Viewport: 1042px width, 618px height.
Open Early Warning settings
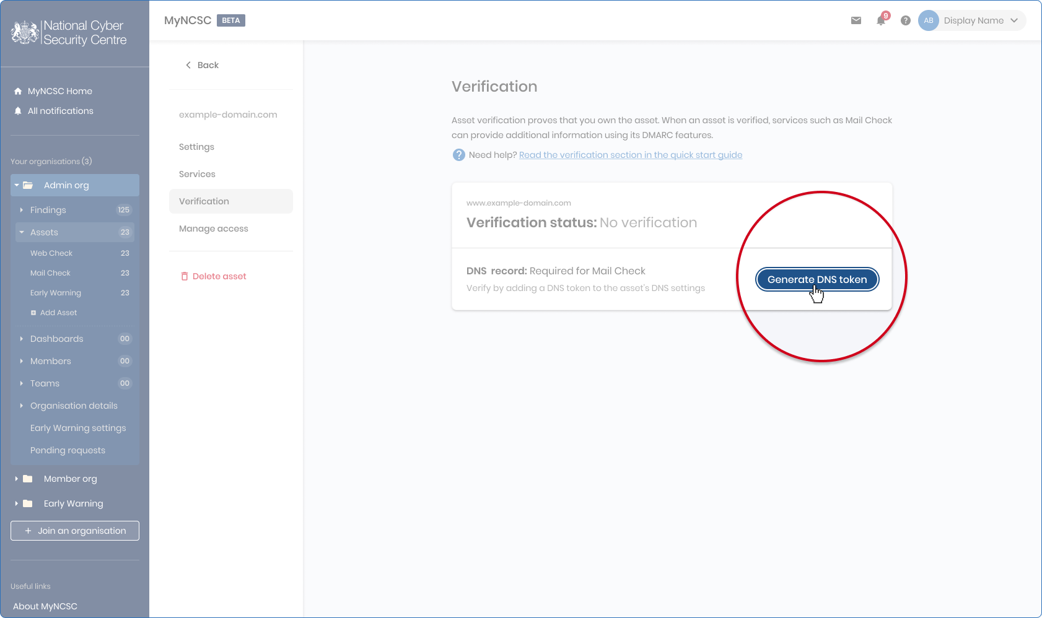pyautogui.click(x=78, y=428)
